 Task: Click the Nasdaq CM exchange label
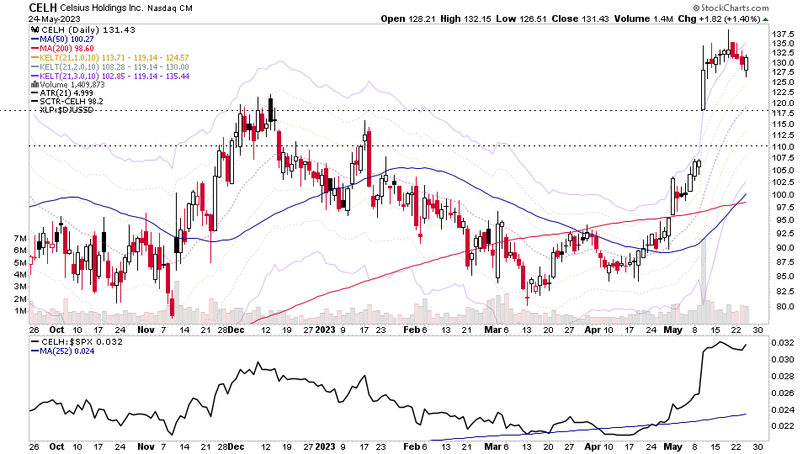170,8
